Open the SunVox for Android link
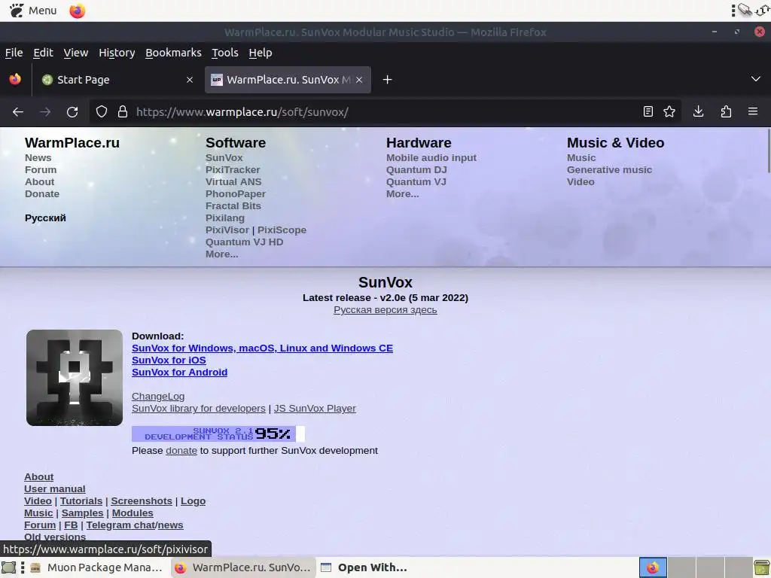This screenshot has width=771, height=578. [179, 372]
